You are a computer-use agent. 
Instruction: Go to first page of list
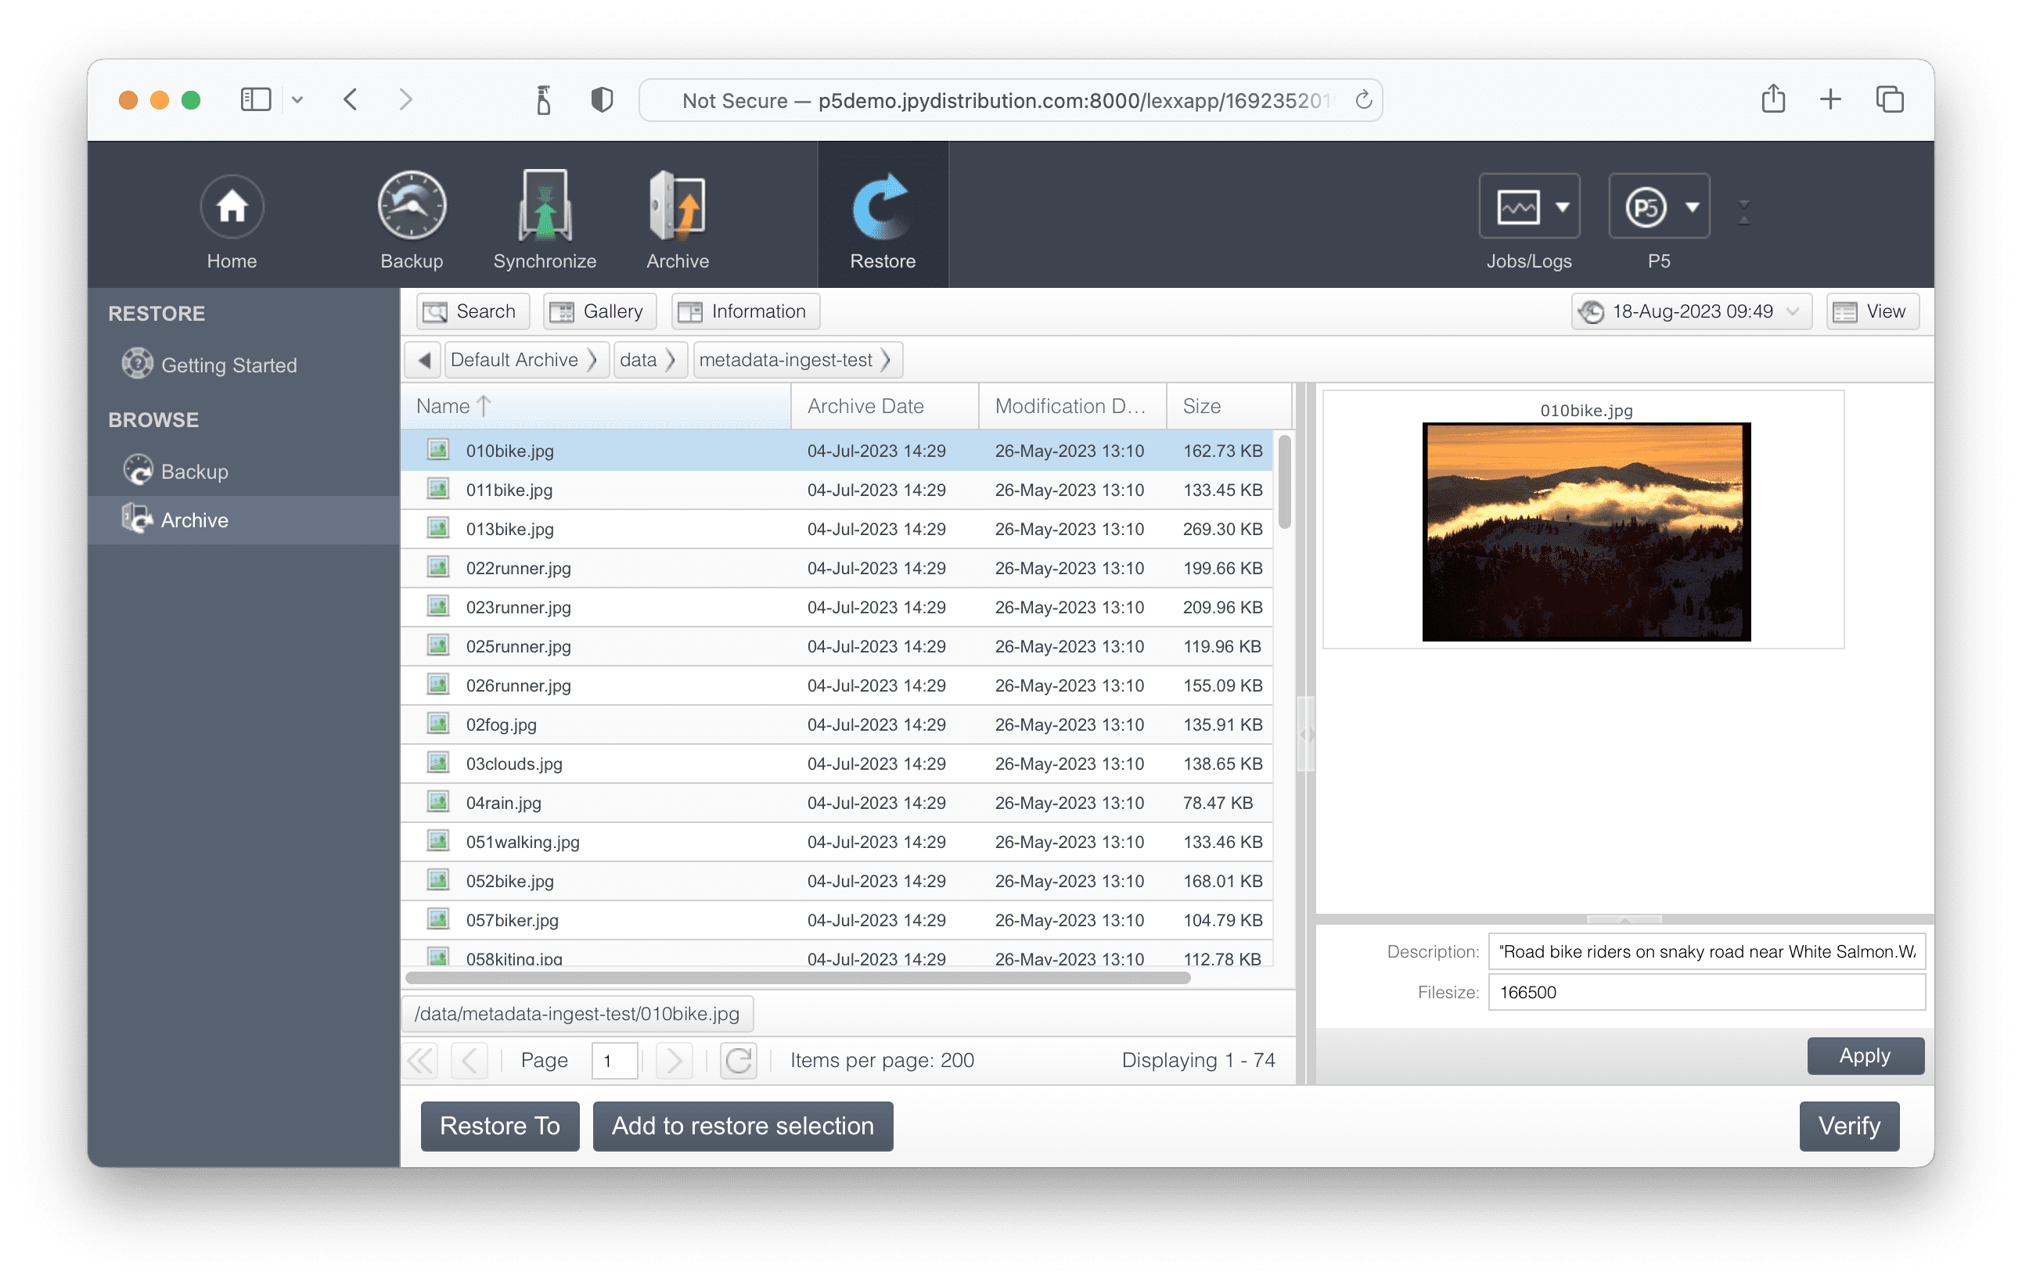click(x=422, y=1061)
